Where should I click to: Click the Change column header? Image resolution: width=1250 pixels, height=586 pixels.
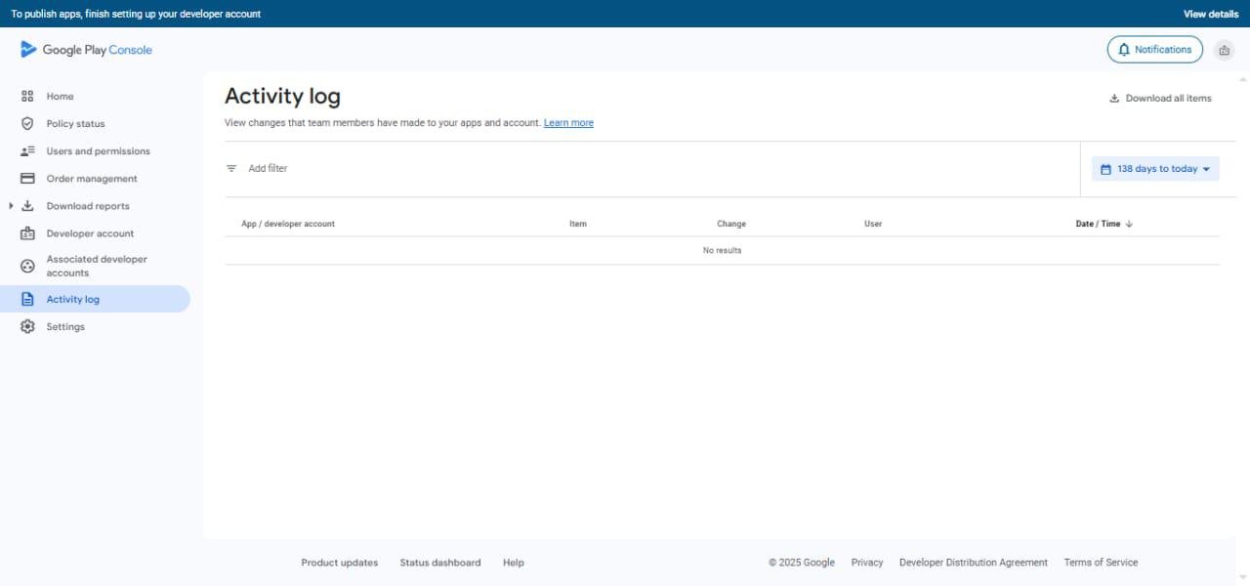pyautogui.click(x=731, y=224)
